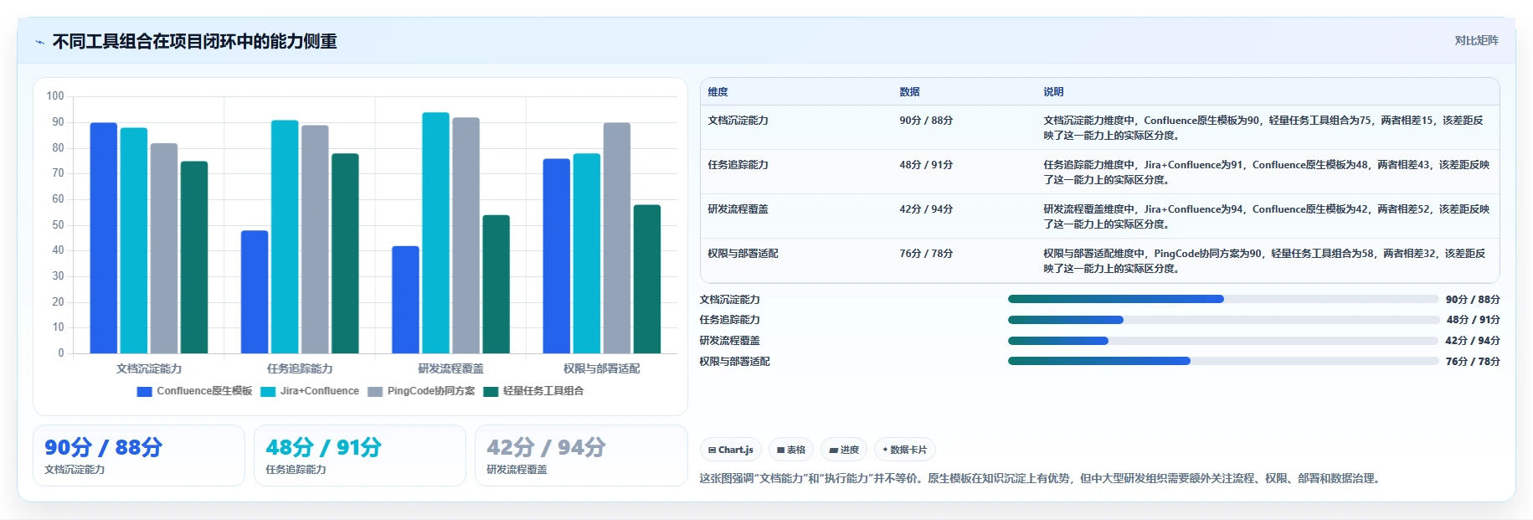Click the 研发流程覆盖 x-axis label
1533x520 pixels.
pyautogui.click(x=450, y=368)
